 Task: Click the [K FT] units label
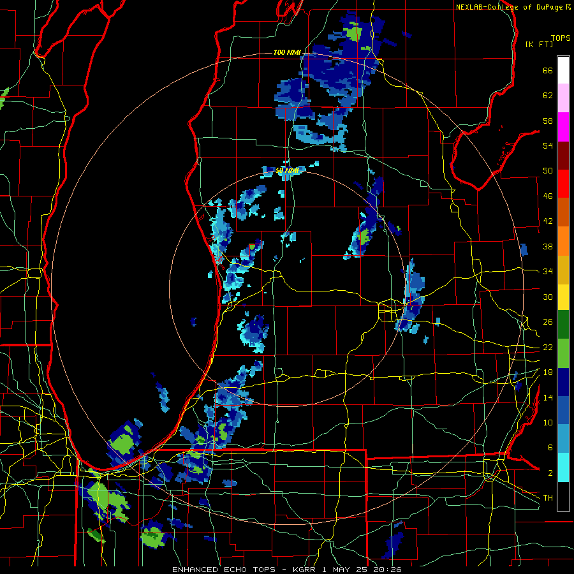click(x=539, y=44)
